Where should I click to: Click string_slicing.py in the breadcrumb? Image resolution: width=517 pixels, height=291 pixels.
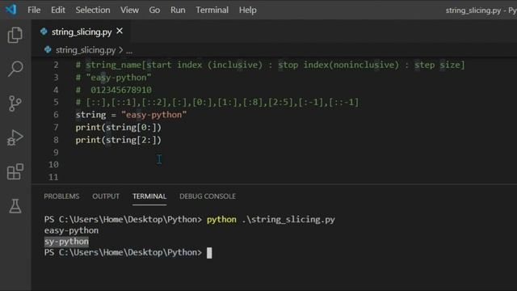[86, 50]
